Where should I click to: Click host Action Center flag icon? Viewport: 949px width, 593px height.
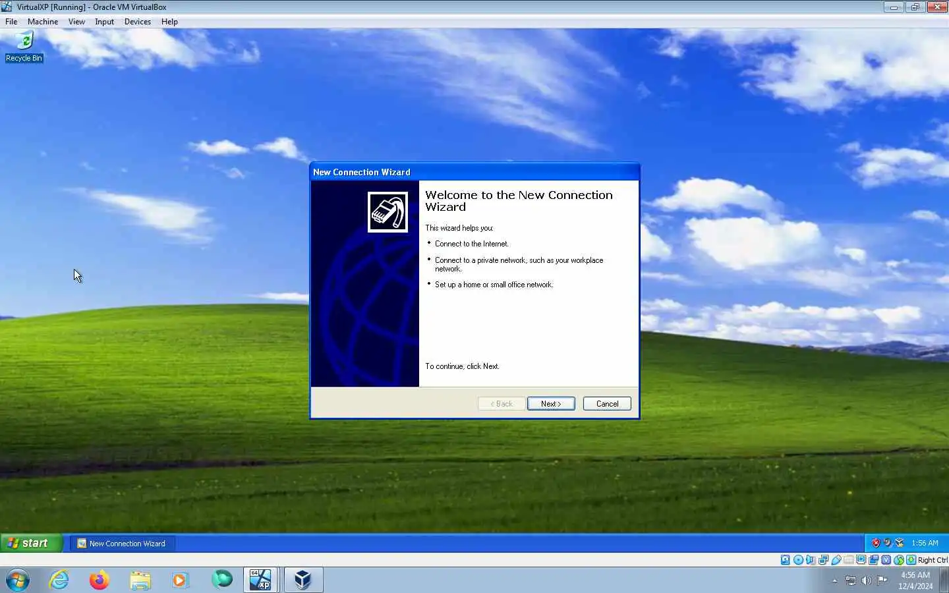coord(882,580)
